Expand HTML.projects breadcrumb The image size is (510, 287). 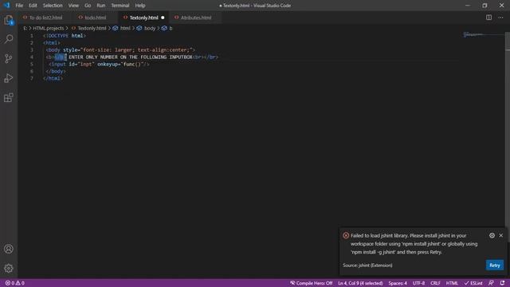click(x=49, y=29)
